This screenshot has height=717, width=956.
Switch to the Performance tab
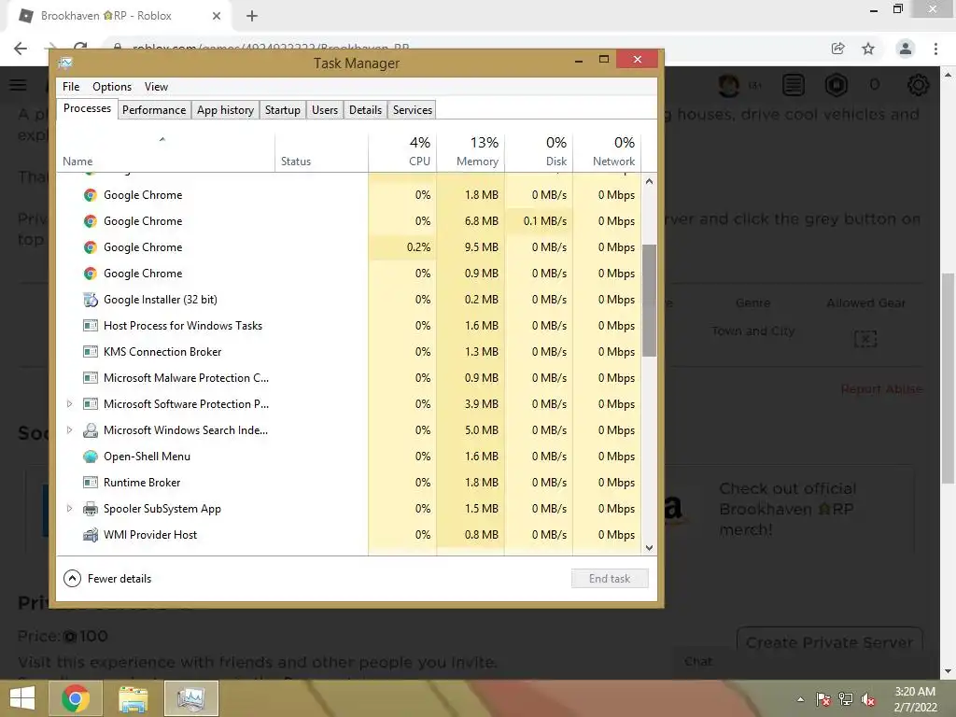click(x=154, y=110)
